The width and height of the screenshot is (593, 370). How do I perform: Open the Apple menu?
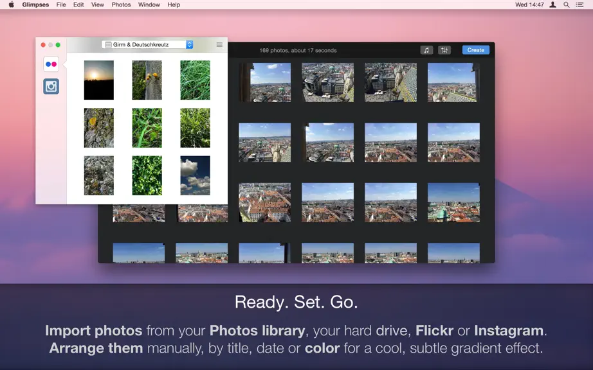[x=12, y=4]
